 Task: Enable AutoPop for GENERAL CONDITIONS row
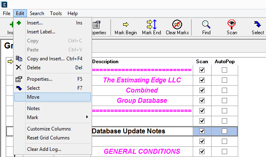point(224,151)
